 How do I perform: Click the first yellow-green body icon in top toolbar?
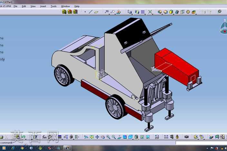click(x=64, y=12)
